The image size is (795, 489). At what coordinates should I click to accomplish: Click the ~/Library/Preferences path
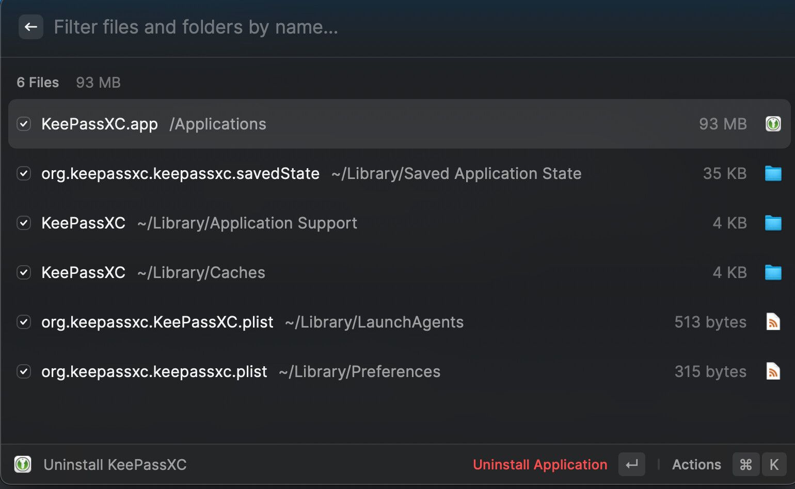359,372
